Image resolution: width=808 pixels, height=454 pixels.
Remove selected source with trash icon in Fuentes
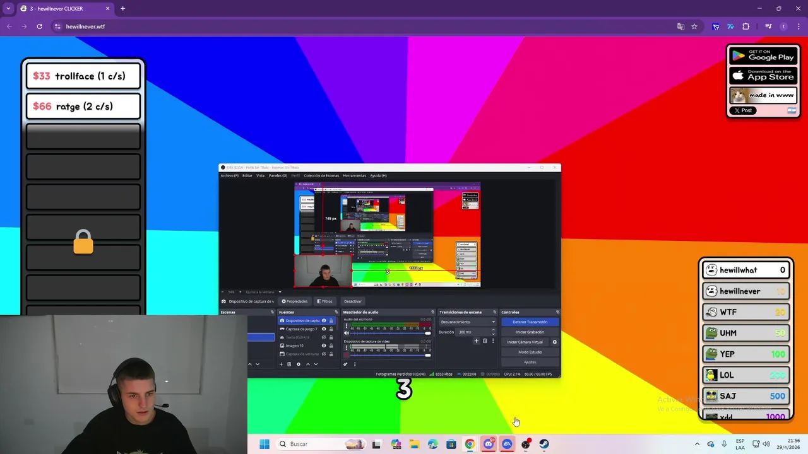(x=289, y=364)
